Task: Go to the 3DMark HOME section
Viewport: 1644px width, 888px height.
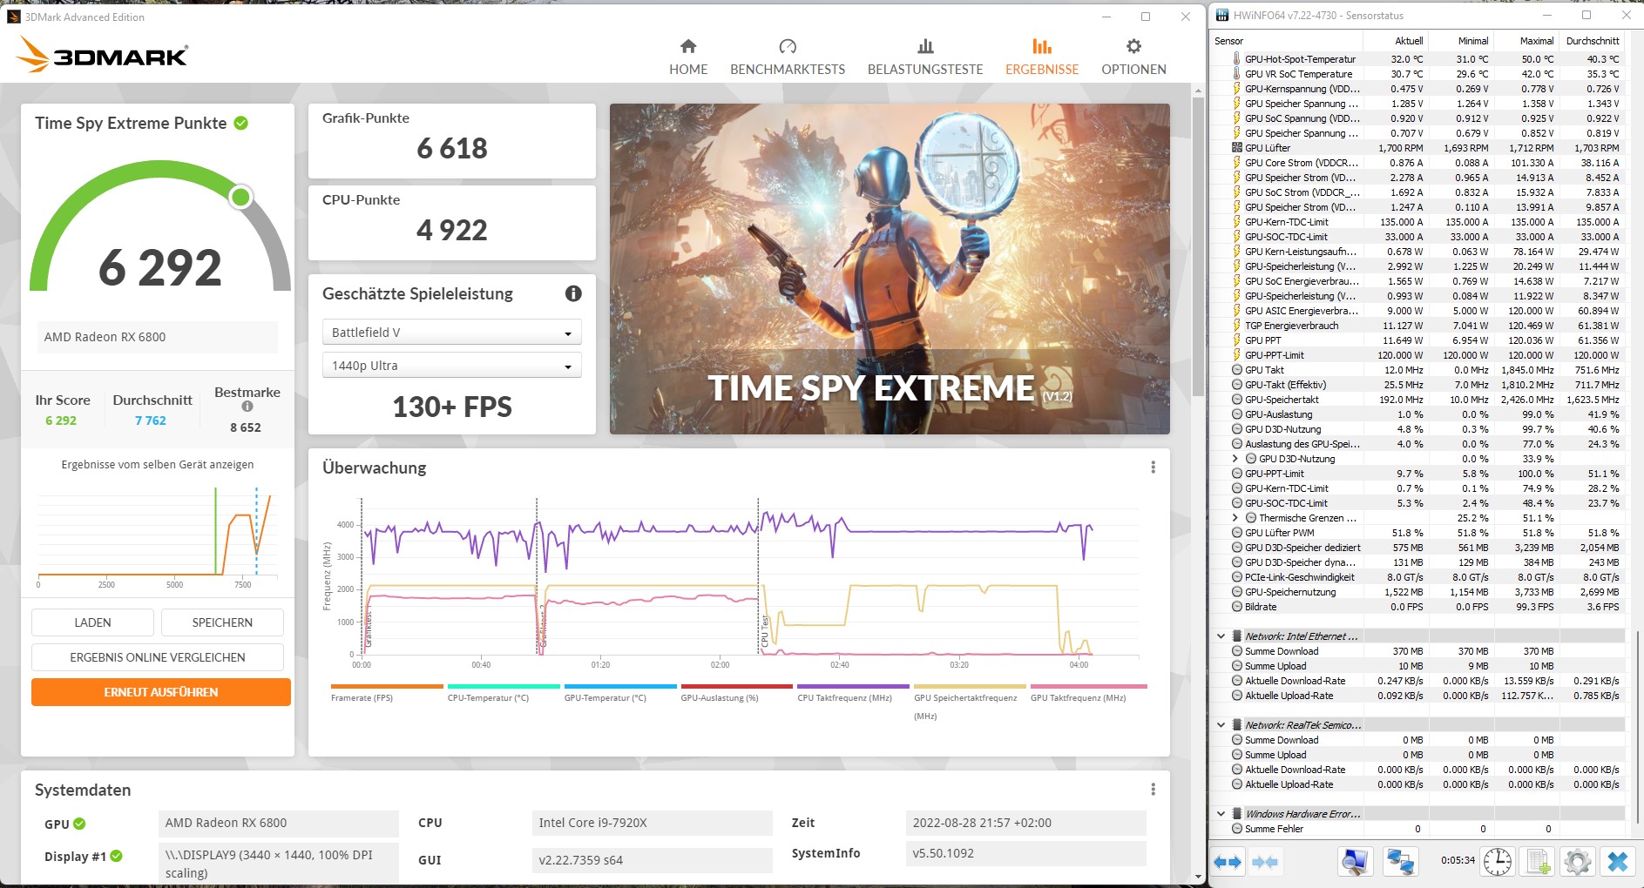Action: click(x=688, y=57)
